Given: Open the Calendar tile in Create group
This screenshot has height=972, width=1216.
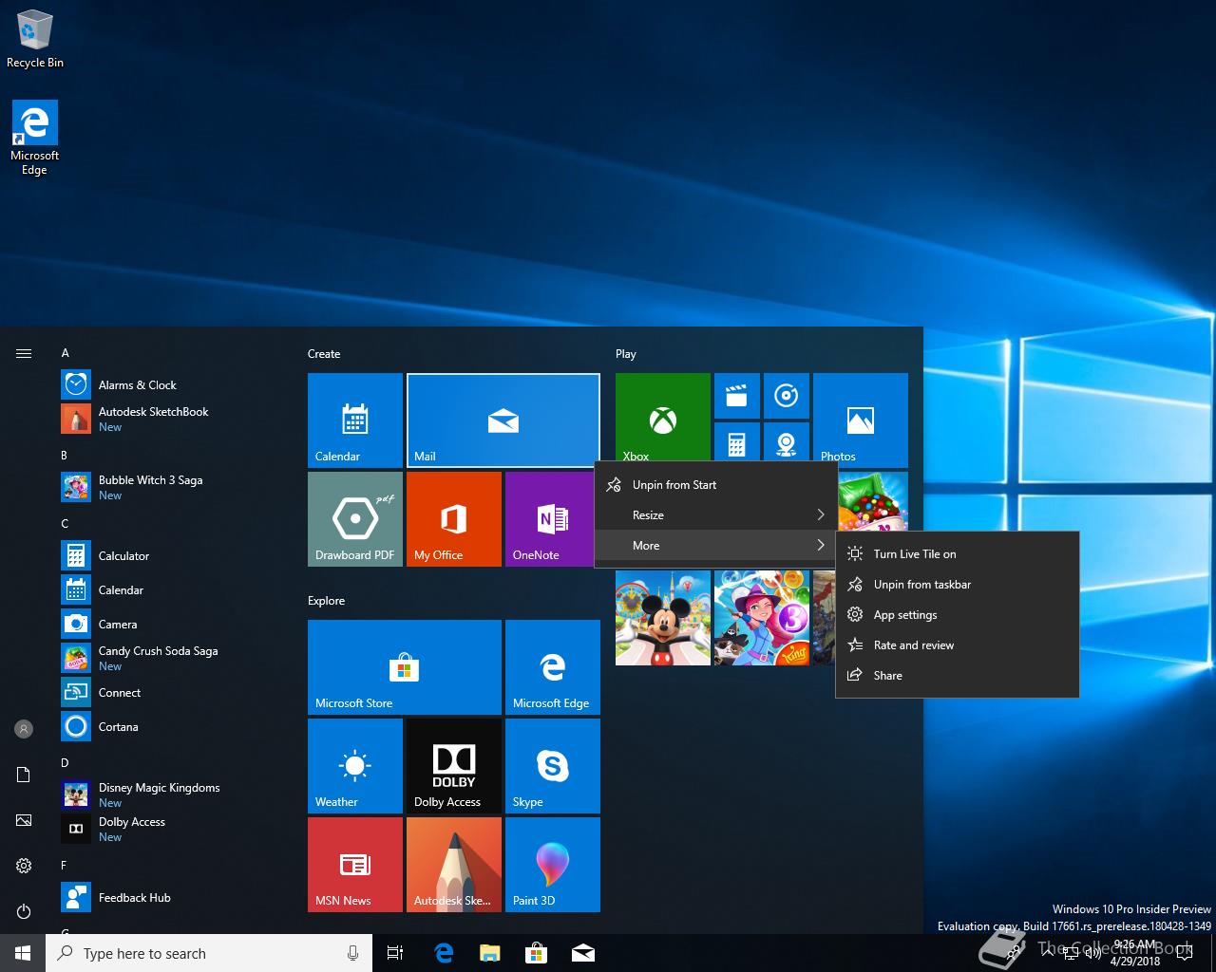Looking at the screenshot, I should point(354,420).
